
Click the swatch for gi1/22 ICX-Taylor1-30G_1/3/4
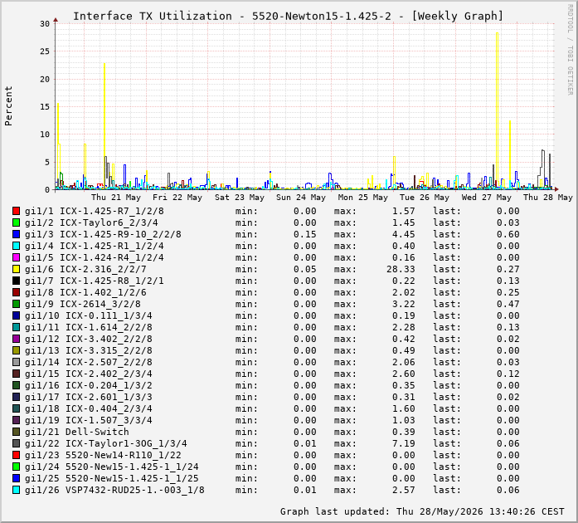pos(16,443)
